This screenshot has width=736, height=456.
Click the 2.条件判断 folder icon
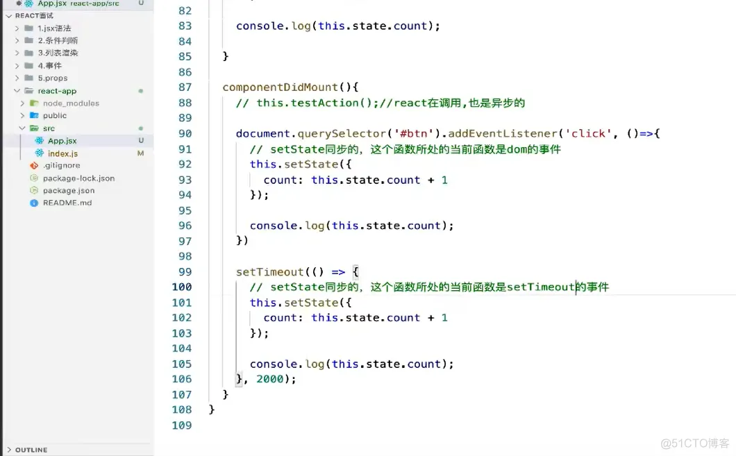coord(28,40)
